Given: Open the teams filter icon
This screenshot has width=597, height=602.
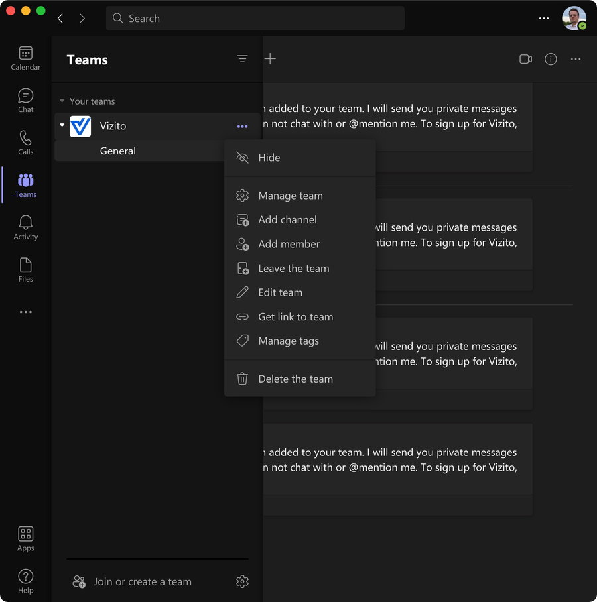Looking at the screenshot, I should (242, 59).
